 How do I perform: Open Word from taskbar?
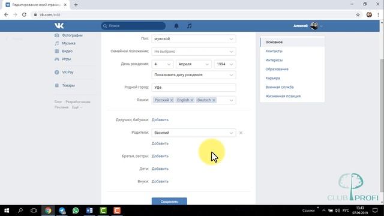point(89,211)
